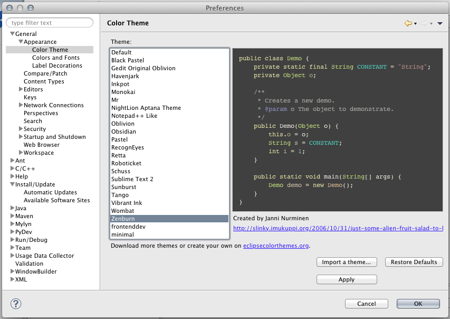Expand the PyDev preferences node
This screenshot has width=450, height=319.
pos(12,232)
